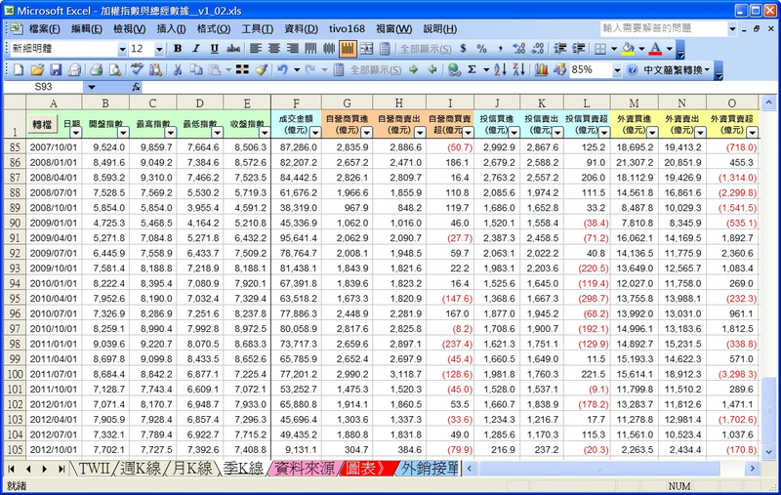Click the Decrease Indent icon
781x495 pixels.
click(559, 48)
